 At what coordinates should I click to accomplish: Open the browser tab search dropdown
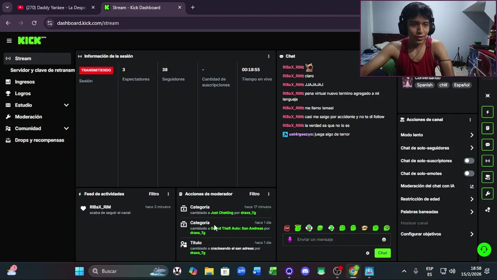[x=7, y=7]
